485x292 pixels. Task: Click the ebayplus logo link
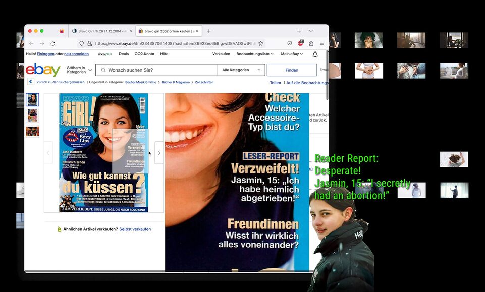coord(104,54)
